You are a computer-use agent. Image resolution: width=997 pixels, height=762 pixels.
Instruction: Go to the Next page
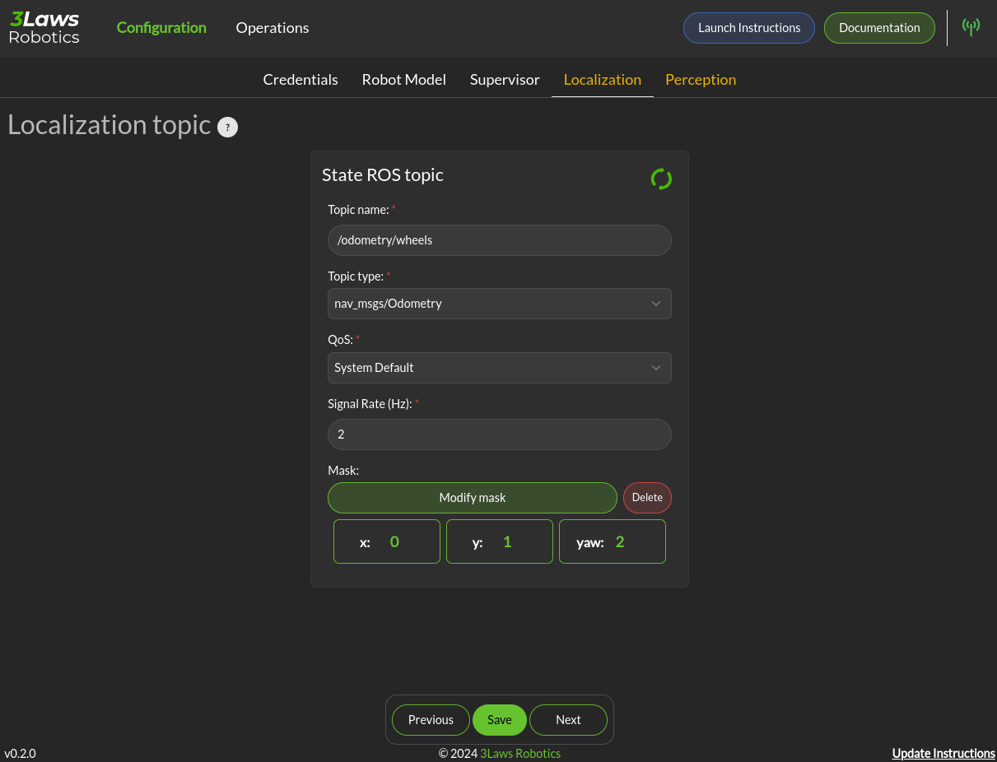(568, 720)
